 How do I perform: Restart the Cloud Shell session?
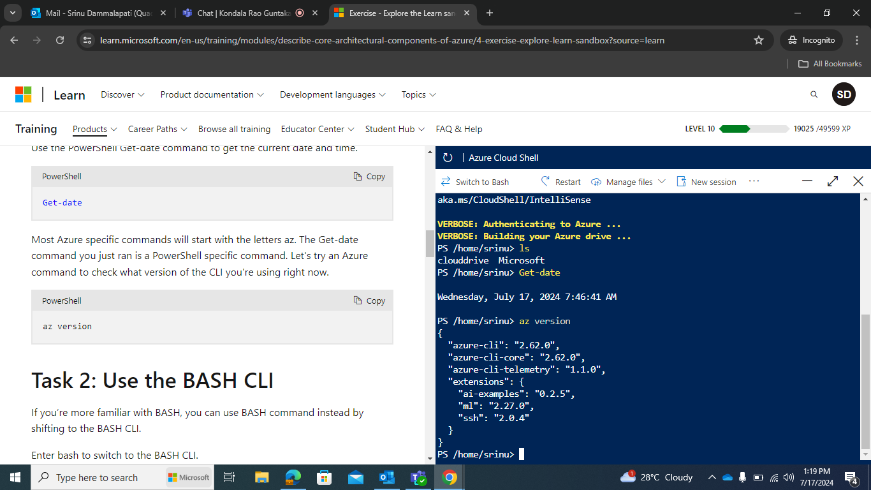[x=560, y=182]
